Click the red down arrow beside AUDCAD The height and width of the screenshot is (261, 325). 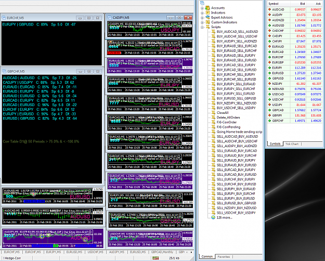tap(269, 9)
